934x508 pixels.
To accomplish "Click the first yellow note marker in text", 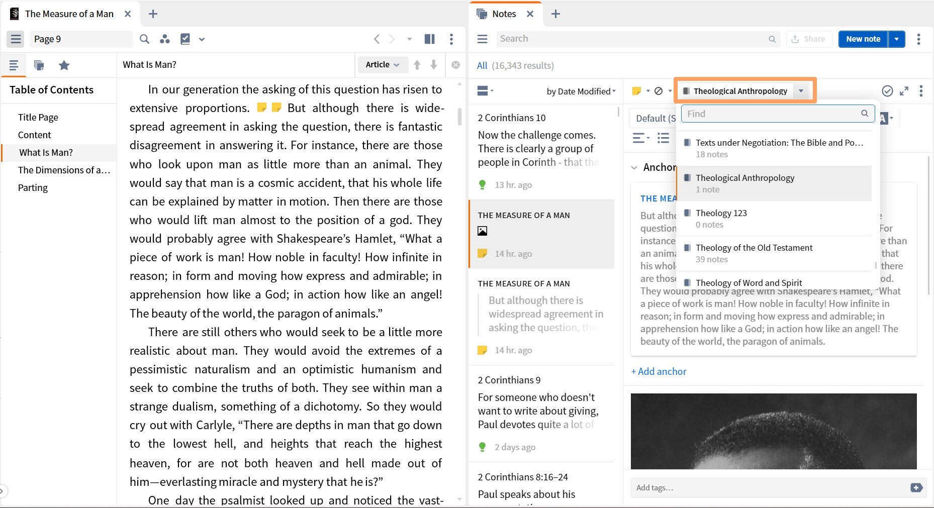I will click(x=261, y=107).
